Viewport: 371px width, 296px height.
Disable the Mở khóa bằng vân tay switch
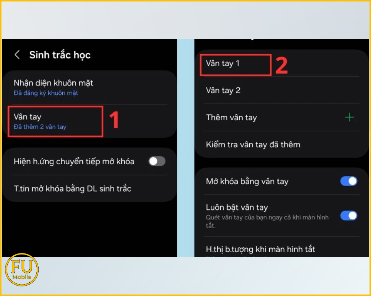348,181
